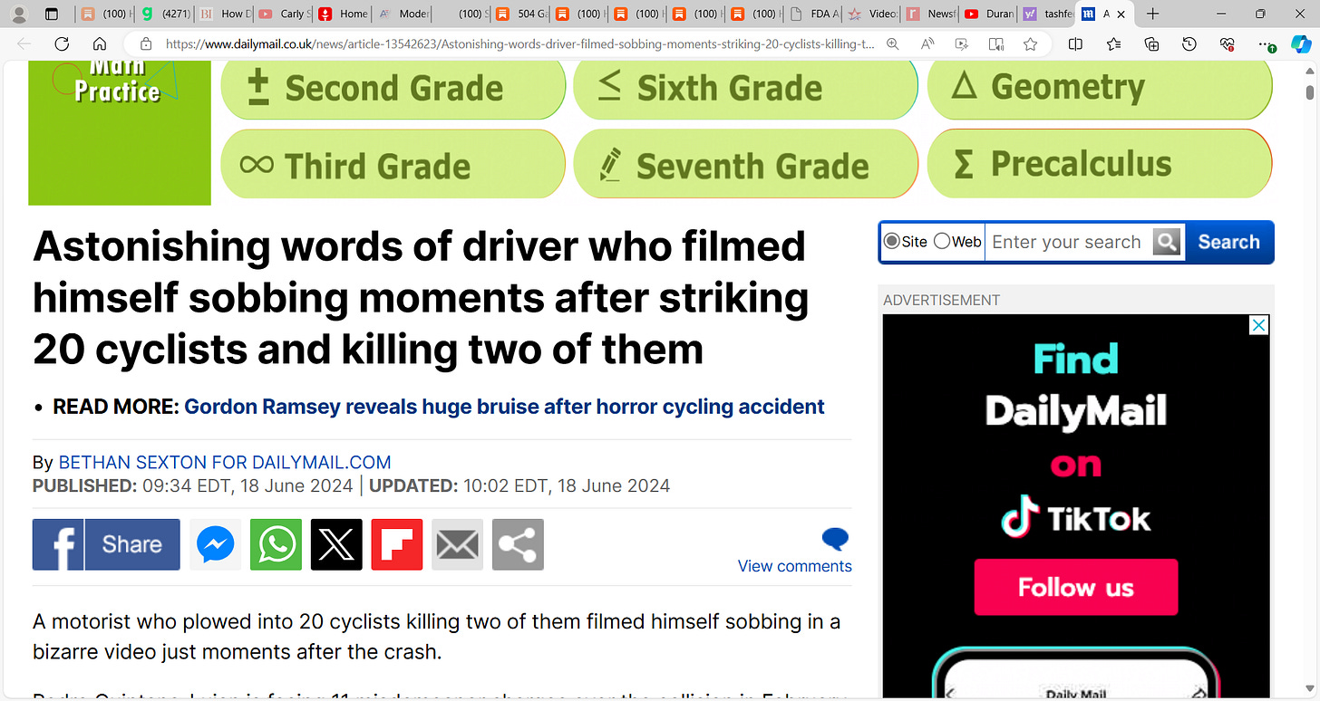Click the video enhance icon in address bar
This screenshot has height=701, width=1320.
[962, 43]
